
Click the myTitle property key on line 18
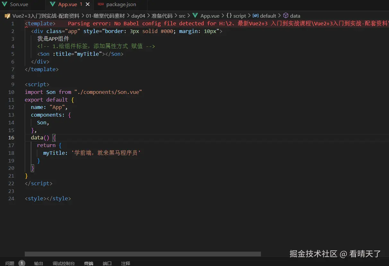(x=54, y=153)
